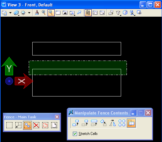Click inside the dashed fence region
Screen dimensions: 162x142
[78, 68]
